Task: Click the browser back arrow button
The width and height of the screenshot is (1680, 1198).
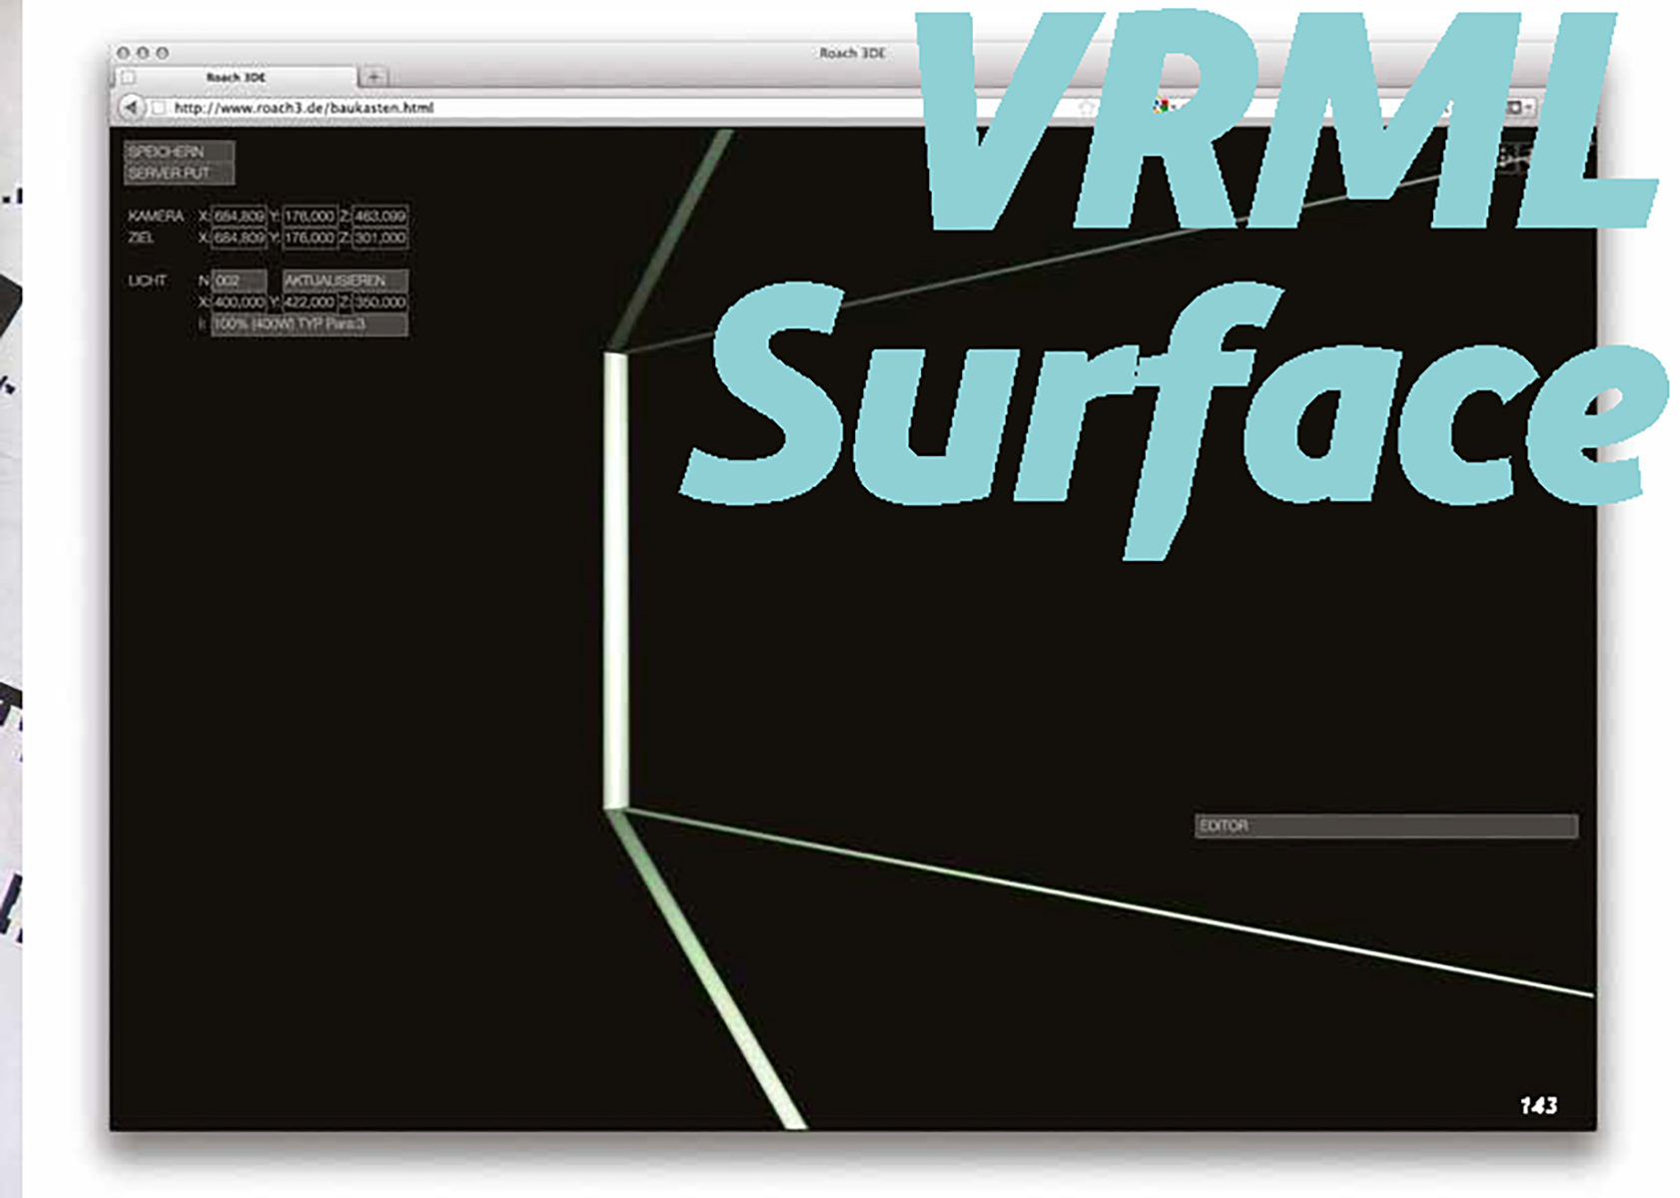Action: pos(131,107)
